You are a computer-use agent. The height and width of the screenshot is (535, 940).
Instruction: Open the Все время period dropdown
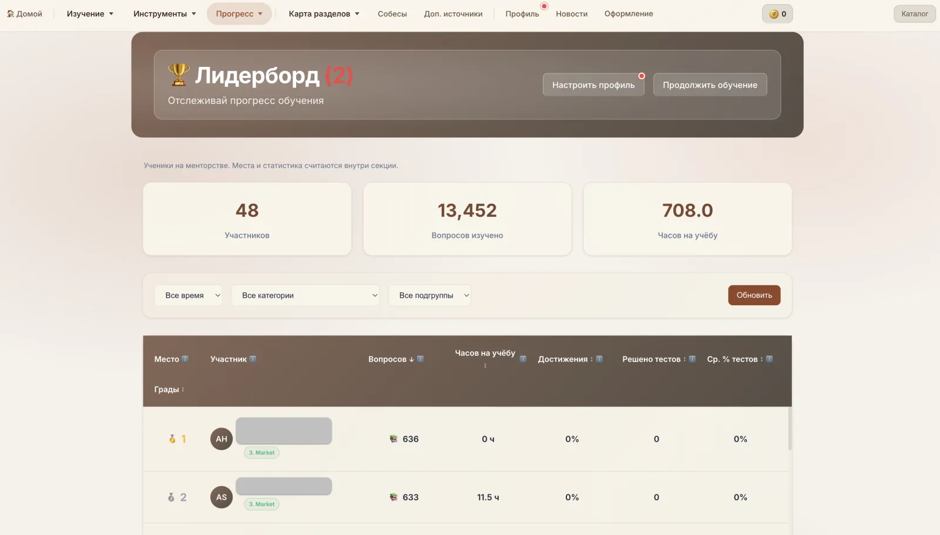click(189, 295)
